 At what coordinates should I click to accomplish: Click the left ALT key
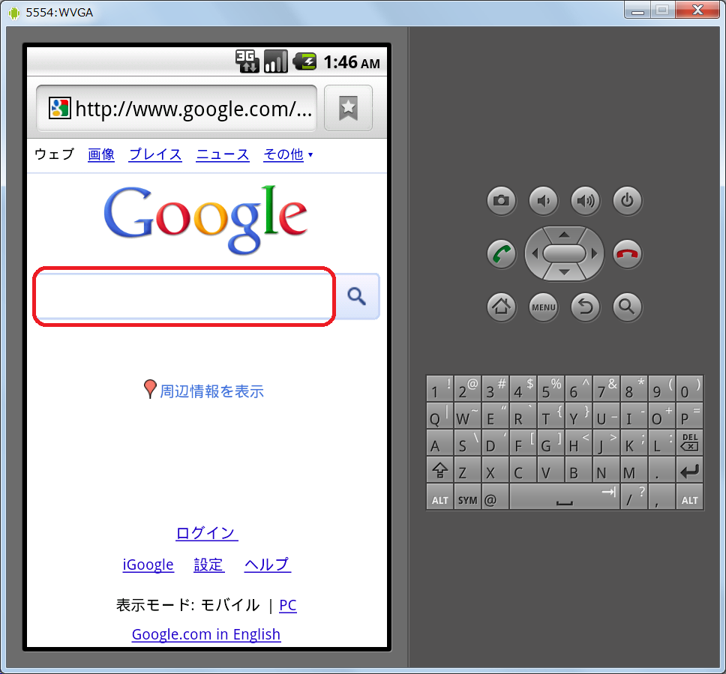(x=439, y=497)
